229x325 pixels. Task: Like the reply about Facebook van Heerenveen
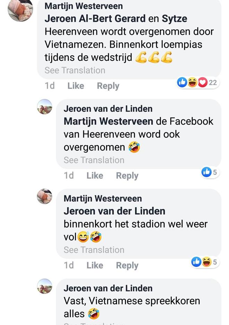pos(95,176)
